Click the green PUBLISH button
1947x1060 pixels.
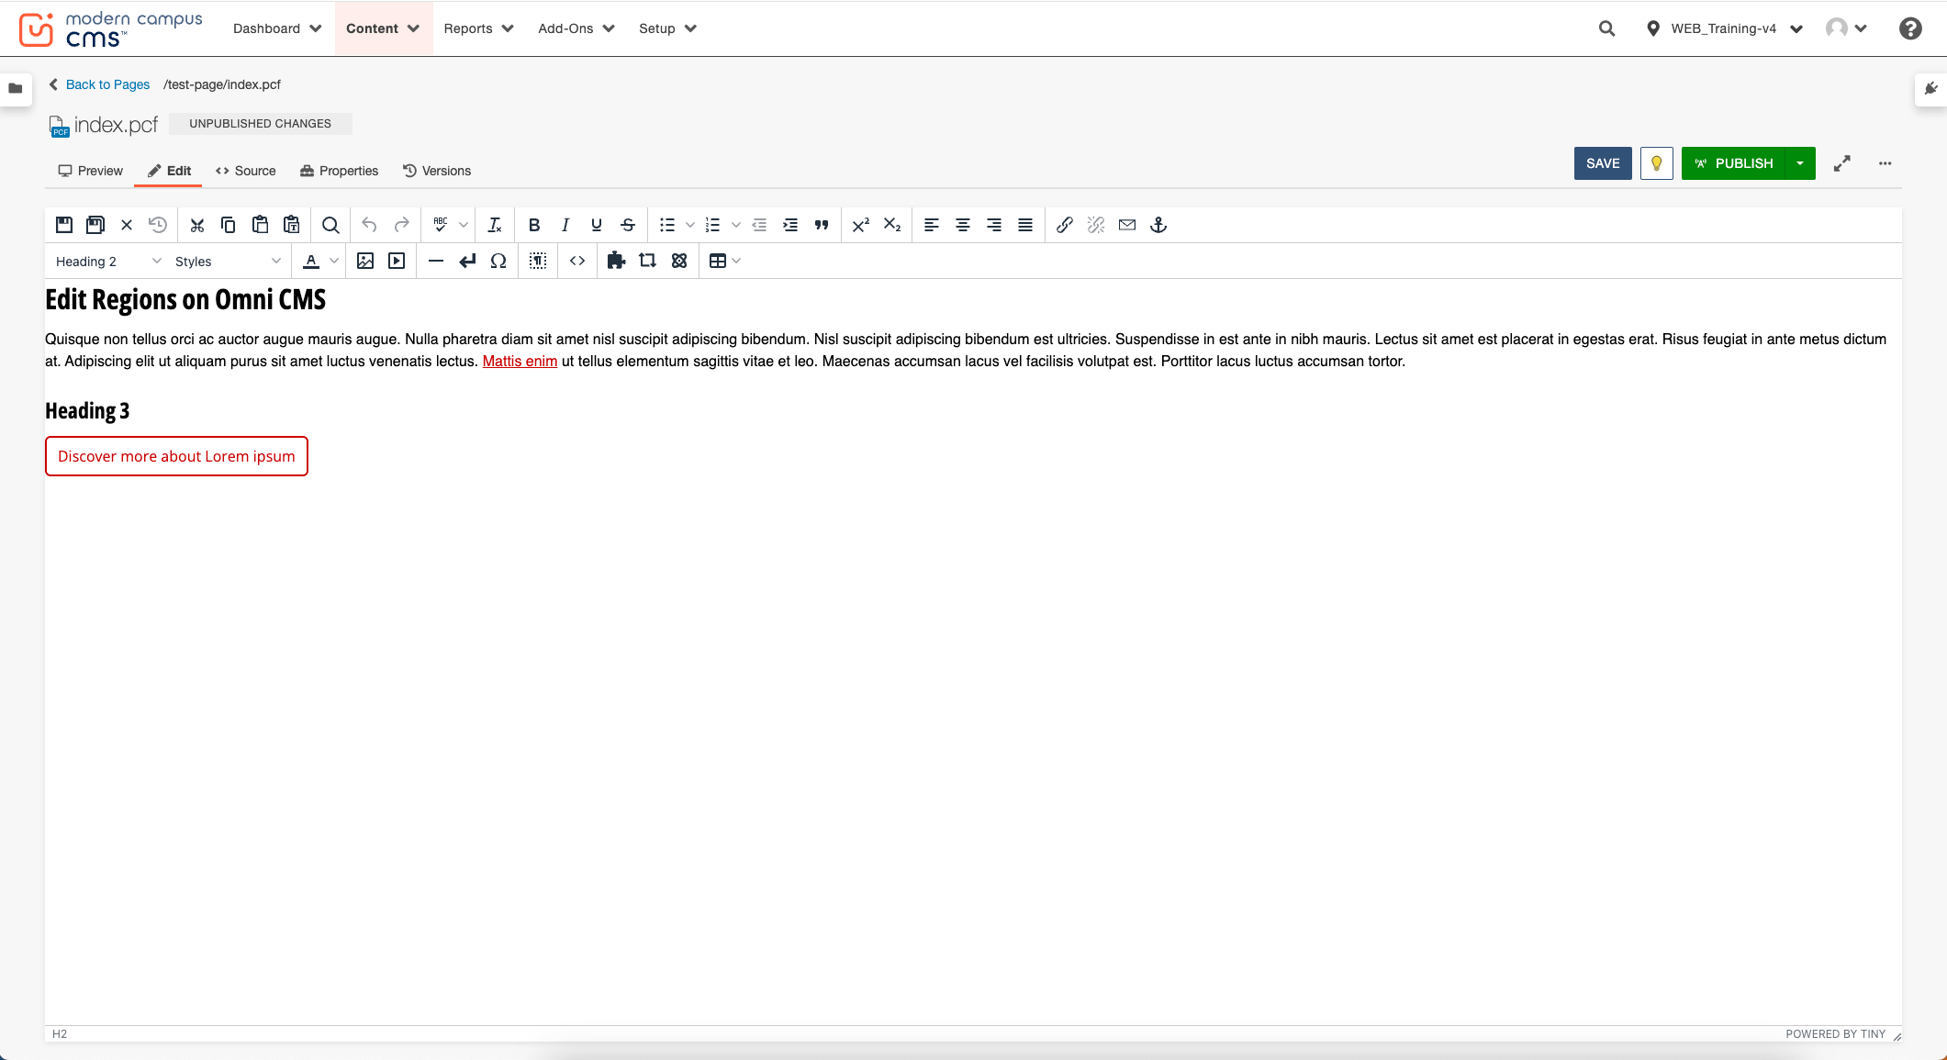click(x=1734, y=163)
